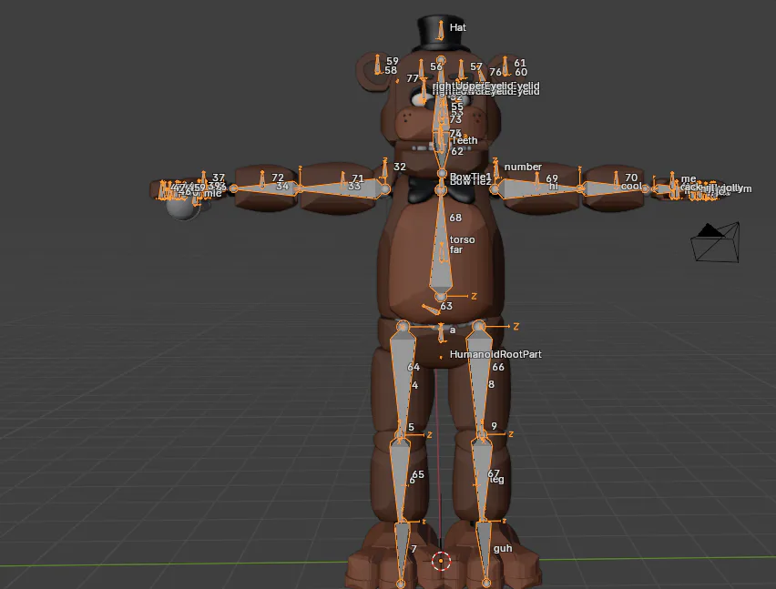Screen dimensions: 776x589
Task: Click the "67" shin bone label
Action: coord(494,473)
